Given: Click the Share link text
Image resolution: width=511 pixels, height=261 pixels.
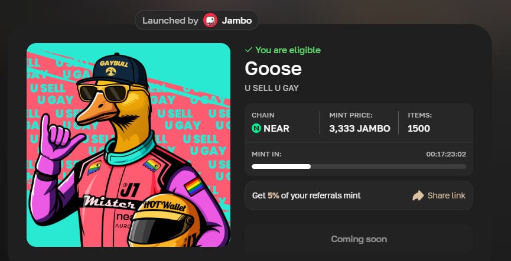Looking at the screenshot, I should [x=446, y=195].
